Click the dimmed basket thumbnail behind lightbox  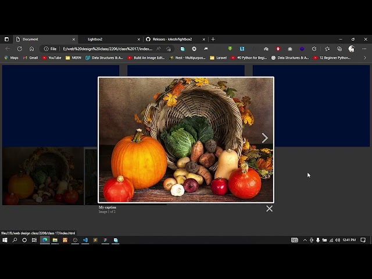click(x=43, y=176)
